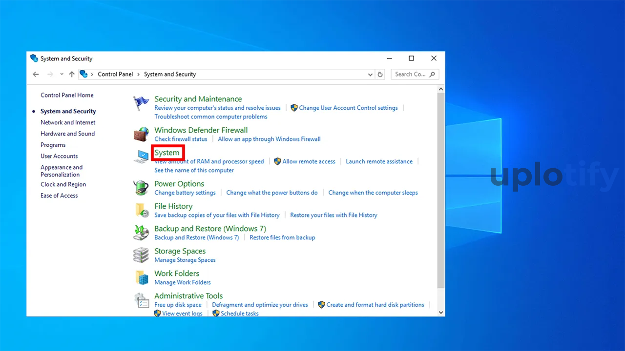Open Clock and Region category
This screenshot has width=625, height=351.
(63, 184)
